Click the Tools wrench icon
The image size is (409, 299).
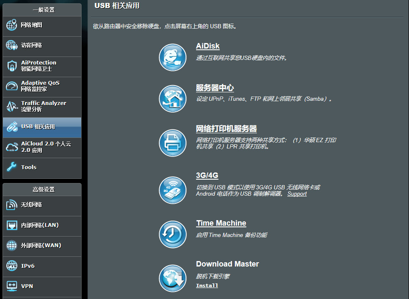pos(11,167)
